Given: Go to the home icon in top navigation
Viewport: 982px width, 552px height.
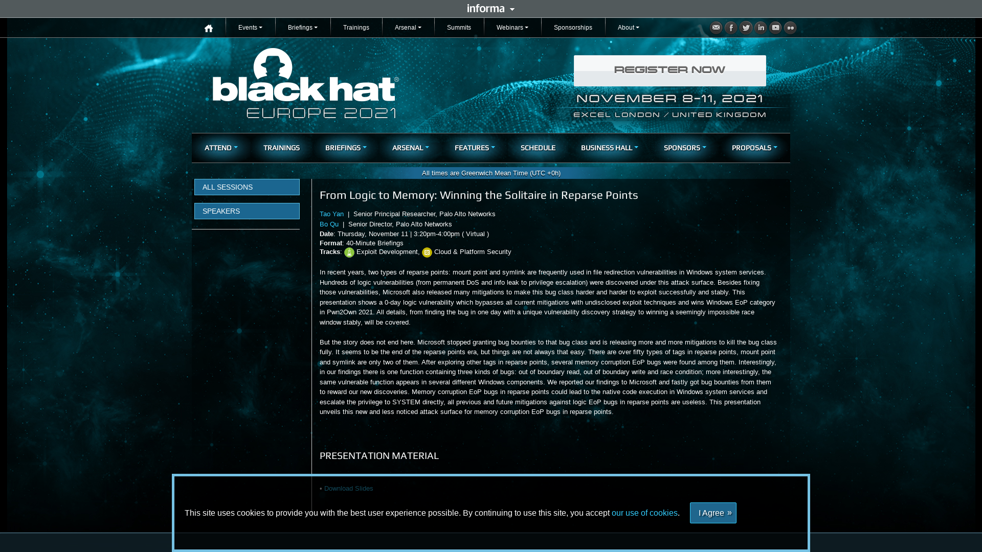Looking at the screenshot, I should 208,28.
